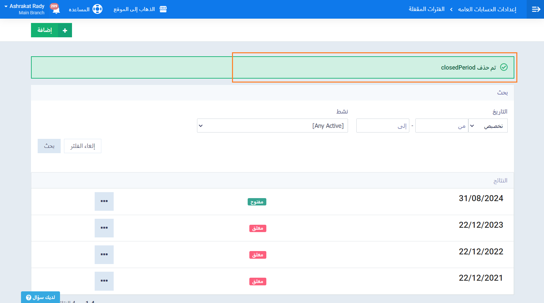Click the date 'to' input field
Screen dimensions: 544x303
click(x=383, y=126)
